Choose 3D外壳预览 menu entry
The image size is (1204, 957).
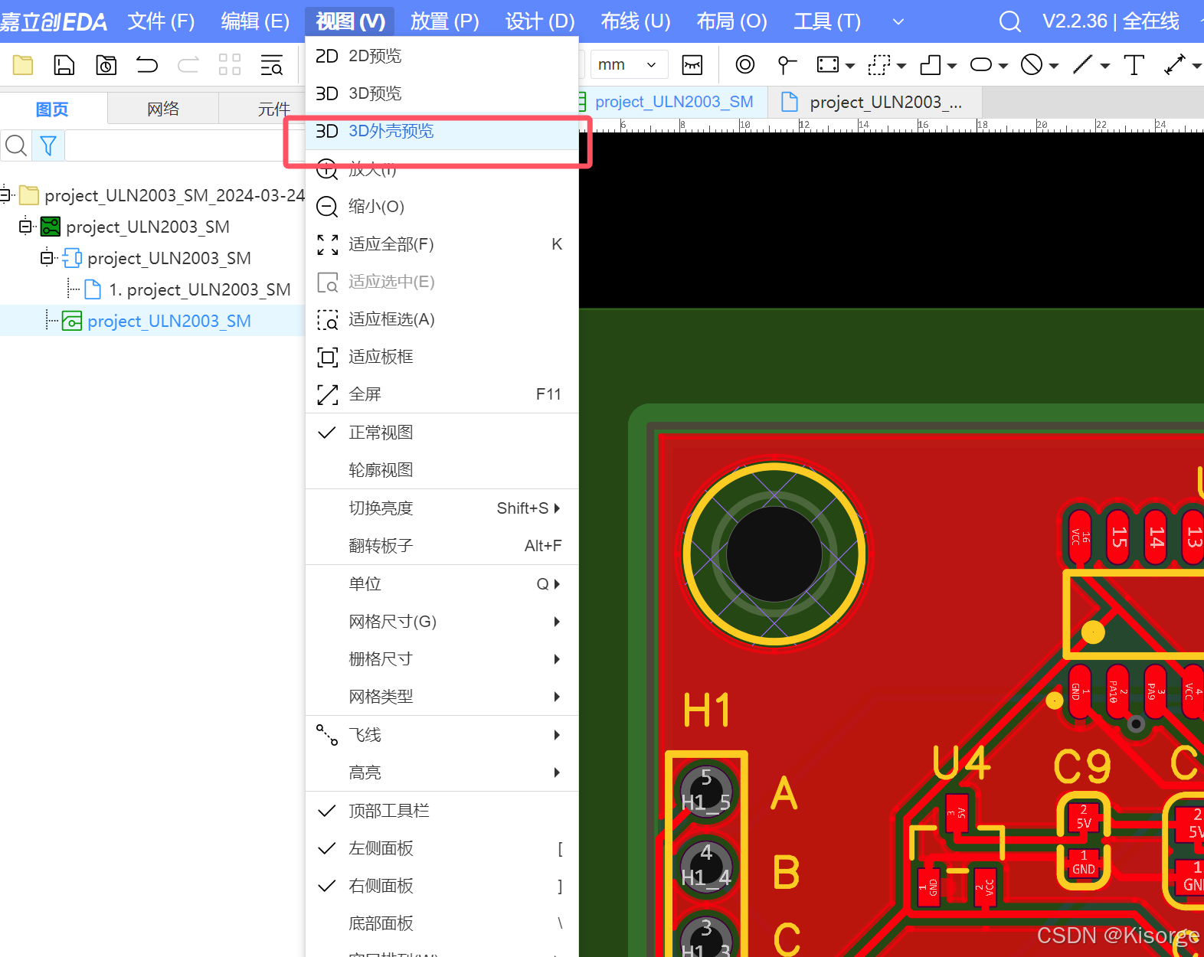click(x=442, y=131)
